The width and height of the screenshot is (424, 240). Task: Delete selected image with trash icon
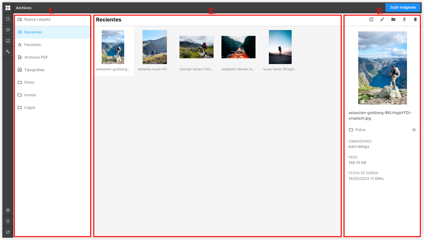click(x=415, y=19)
